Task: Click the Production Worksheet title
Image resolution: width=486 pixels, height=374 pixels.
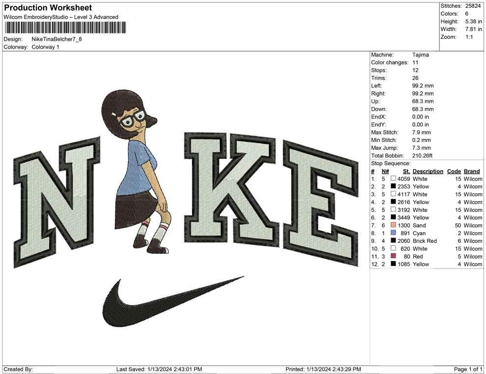Action: tap(48, 8)
